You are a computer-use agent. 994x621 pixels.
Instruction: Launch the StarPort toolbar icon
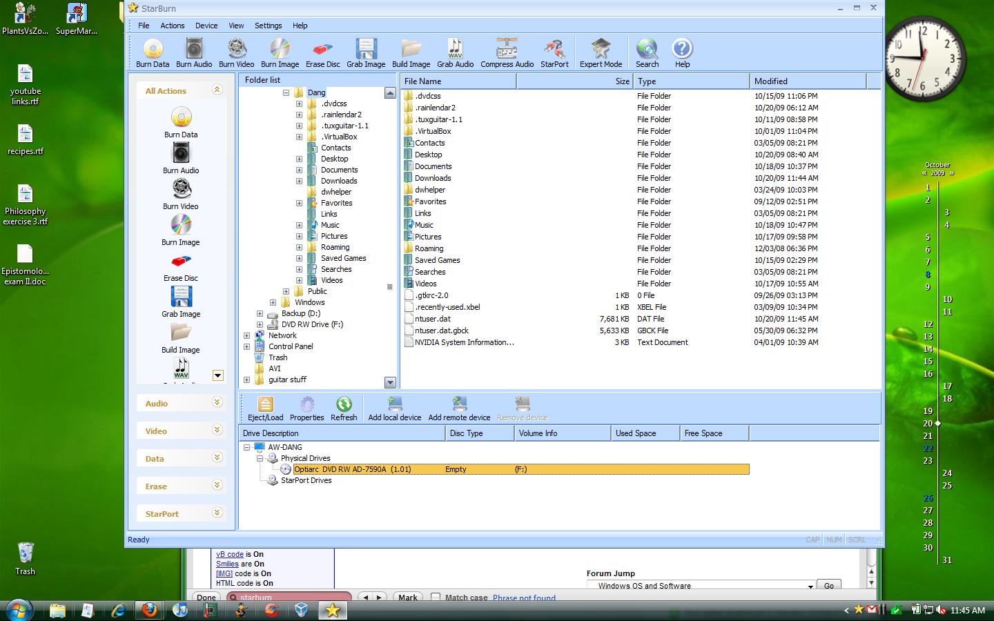554,53
